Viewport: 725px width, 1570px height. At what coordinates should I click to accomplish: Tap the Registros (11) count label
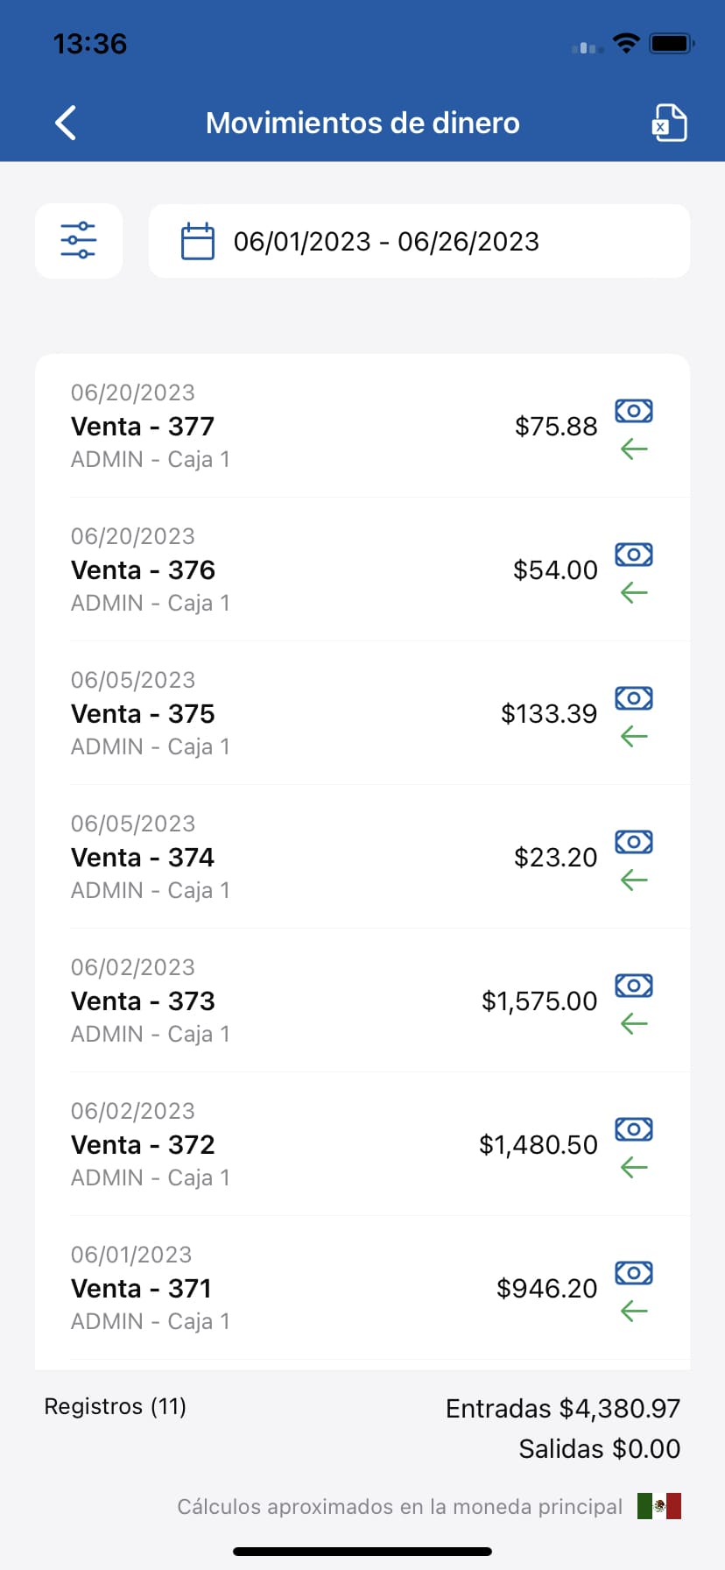[x=116, y=1406]
